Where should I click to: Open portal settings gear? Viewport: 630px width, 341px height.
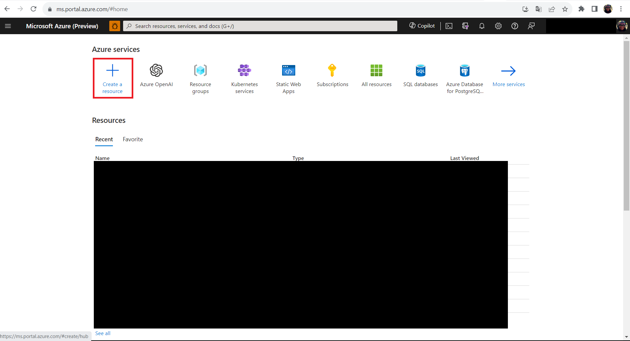coord(498,26)
